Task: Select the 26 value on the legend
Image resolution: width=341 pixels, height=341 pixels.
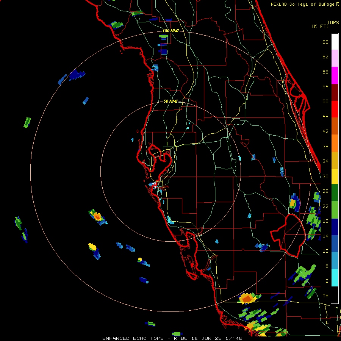Action: 325,191
